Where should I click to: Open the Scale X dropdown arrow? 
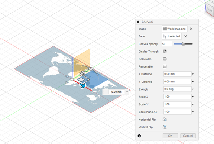tap(193, 97)
